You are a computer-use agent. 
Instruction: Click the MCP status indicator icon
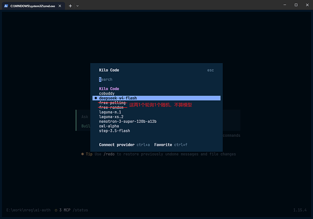click(56, 210)
